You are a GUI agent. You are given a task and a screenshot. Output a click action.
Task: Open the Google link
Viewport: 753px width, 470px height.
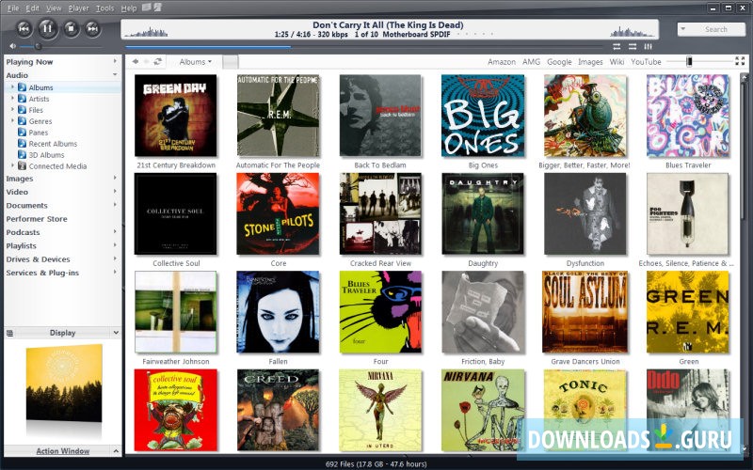click(x=559, y=62)
